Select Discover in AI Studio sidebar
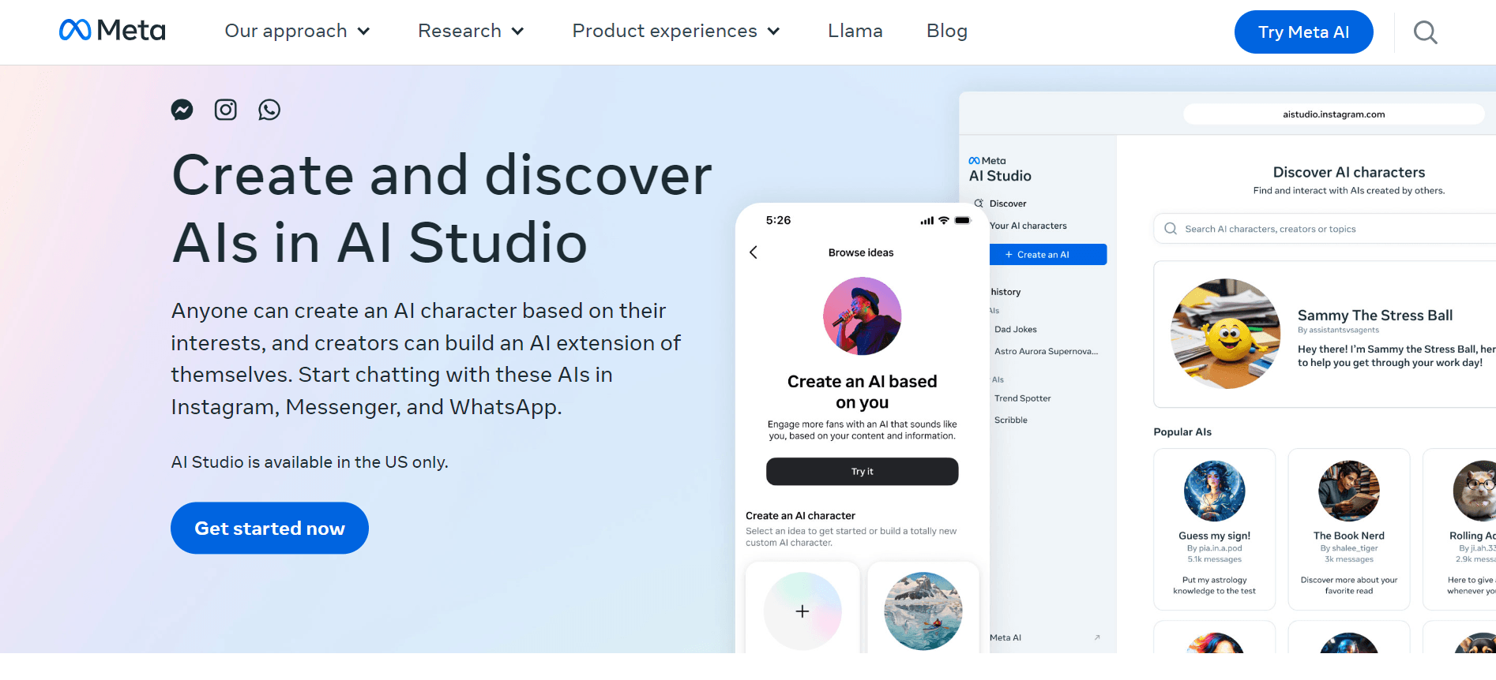Viewport: 1496px width, 680px height. [x=1008, y=204]
